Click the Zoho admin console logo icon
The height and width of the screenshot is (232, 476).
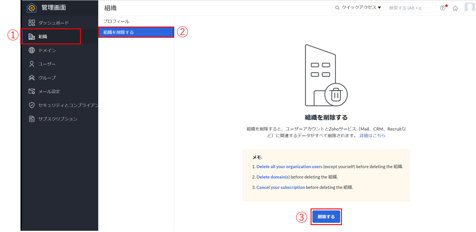(x=31, y=8)
